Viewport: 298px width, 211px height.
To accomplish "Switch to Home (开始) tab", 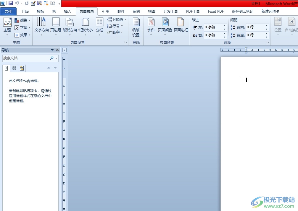I will tap(25, 12).
